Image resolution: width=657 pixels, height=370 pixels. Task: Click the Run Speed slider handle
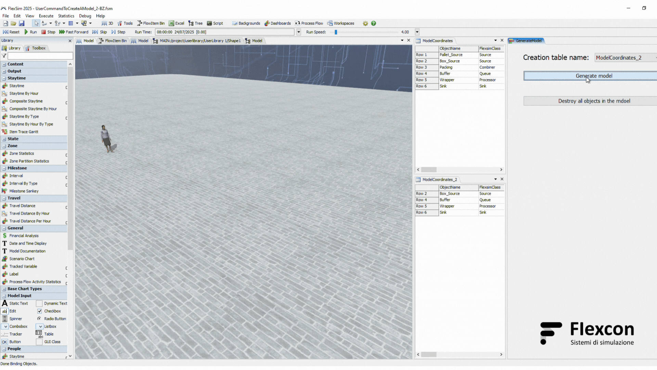[336, 32]
